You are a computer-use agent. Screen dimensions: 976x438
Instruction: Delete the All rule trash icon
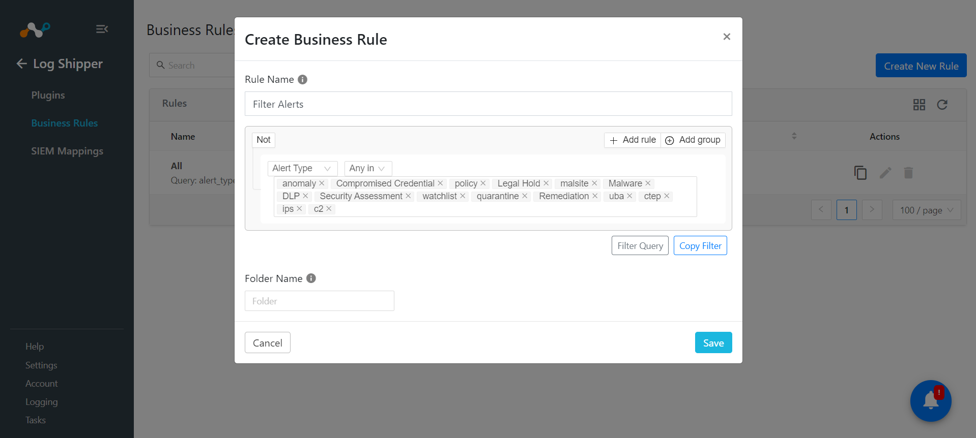(908, 173)
